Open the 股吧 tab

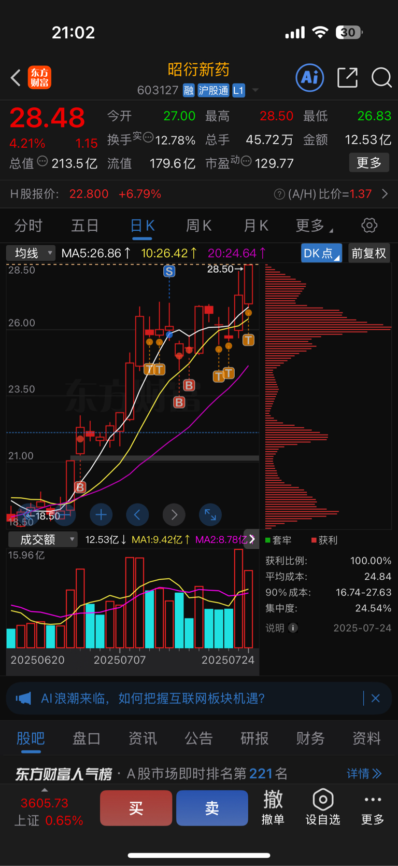(x=31, y=738)
